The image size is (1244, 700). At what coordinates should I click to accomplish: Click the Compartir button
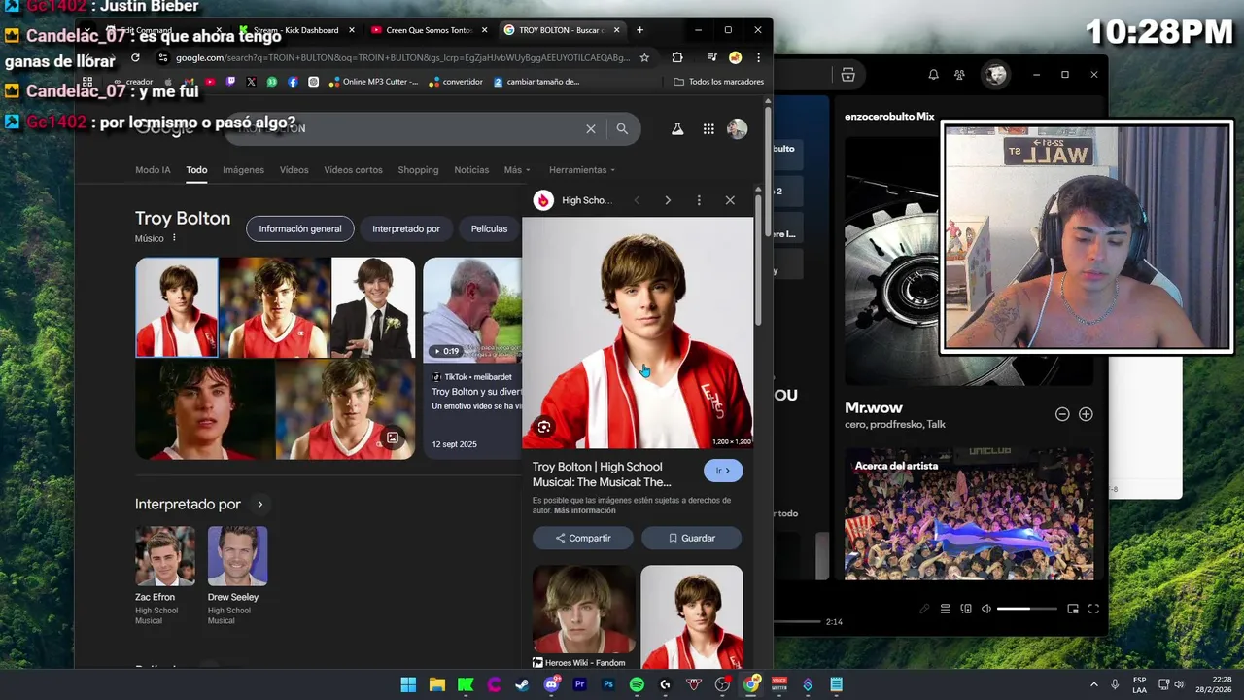583,538
